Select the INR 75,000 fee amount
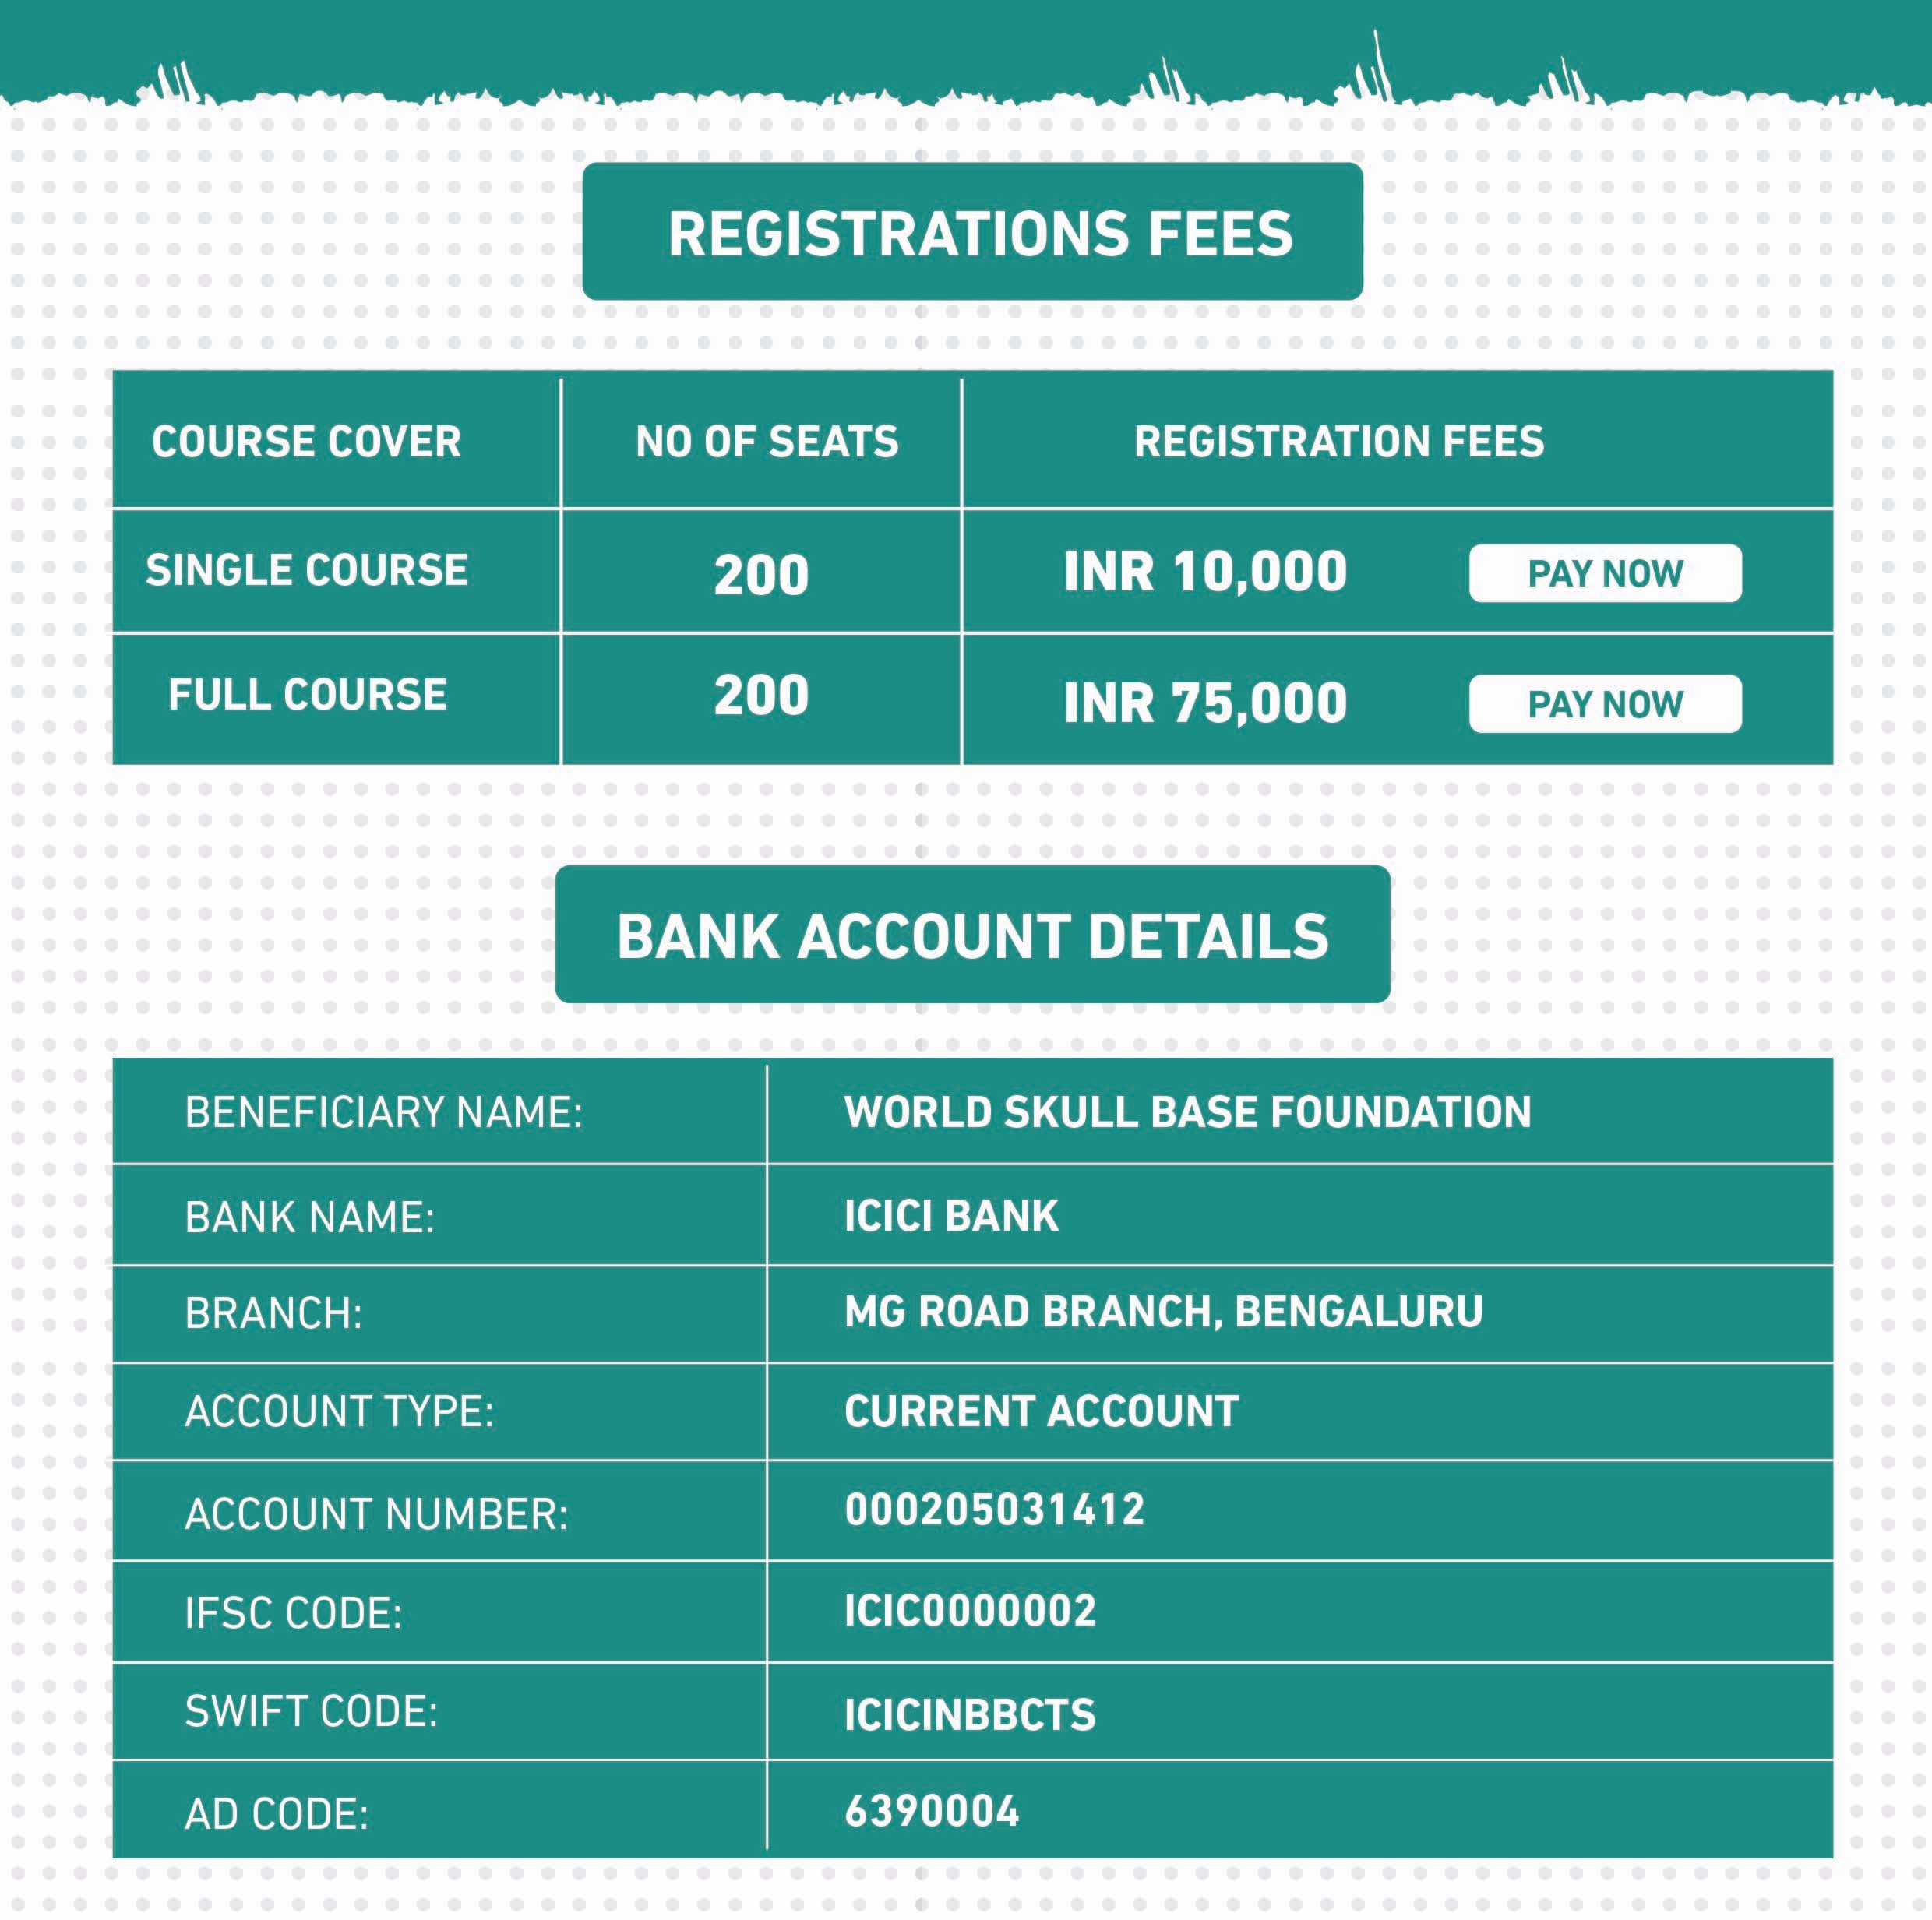The image size is (1932, 1920). coord(1205,702)
